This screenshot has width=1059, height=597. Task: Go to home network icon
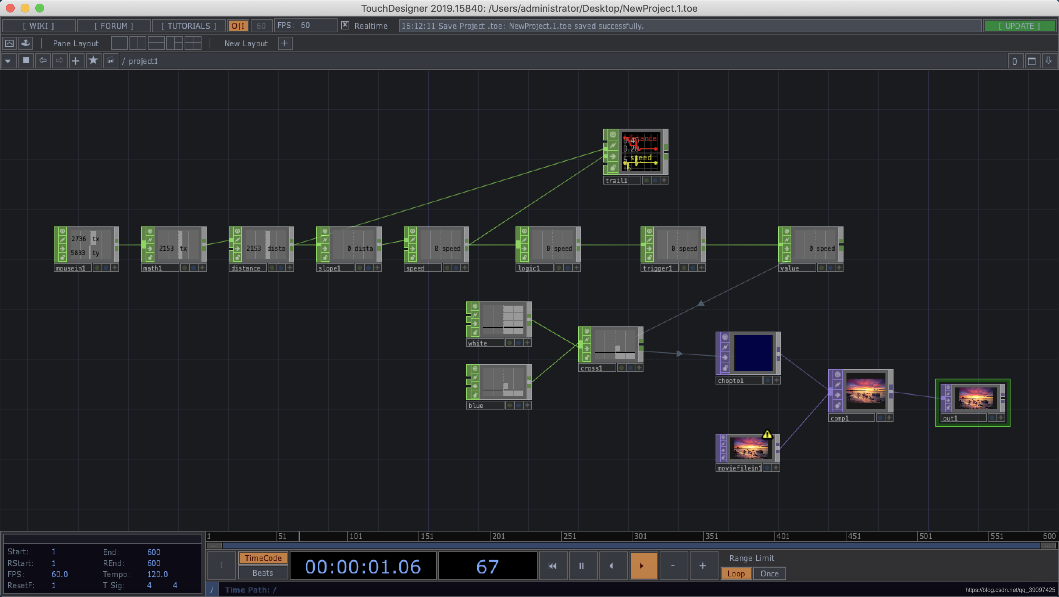click(x=110, y=61)
